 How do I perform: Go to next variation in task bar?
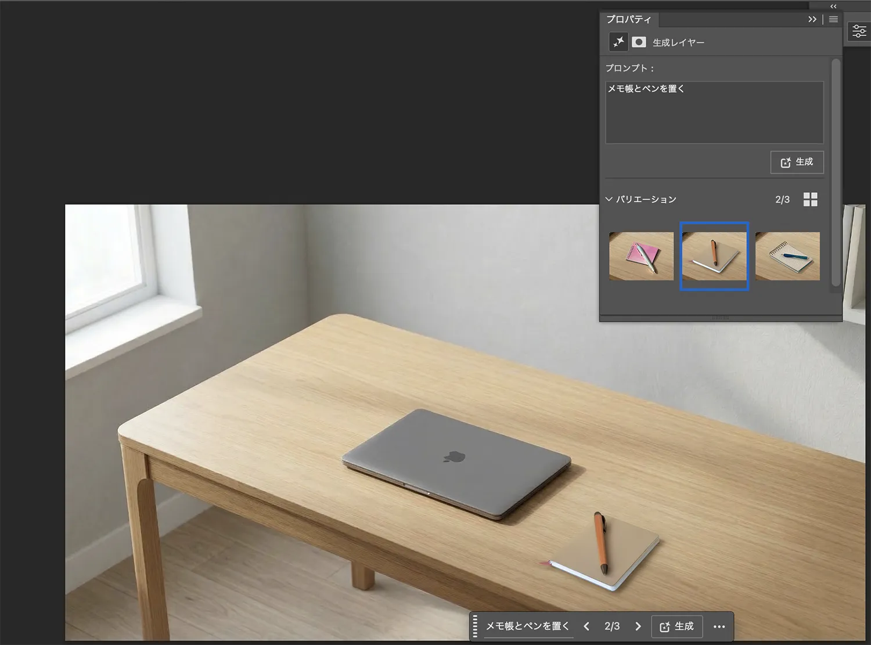point(638,626)
